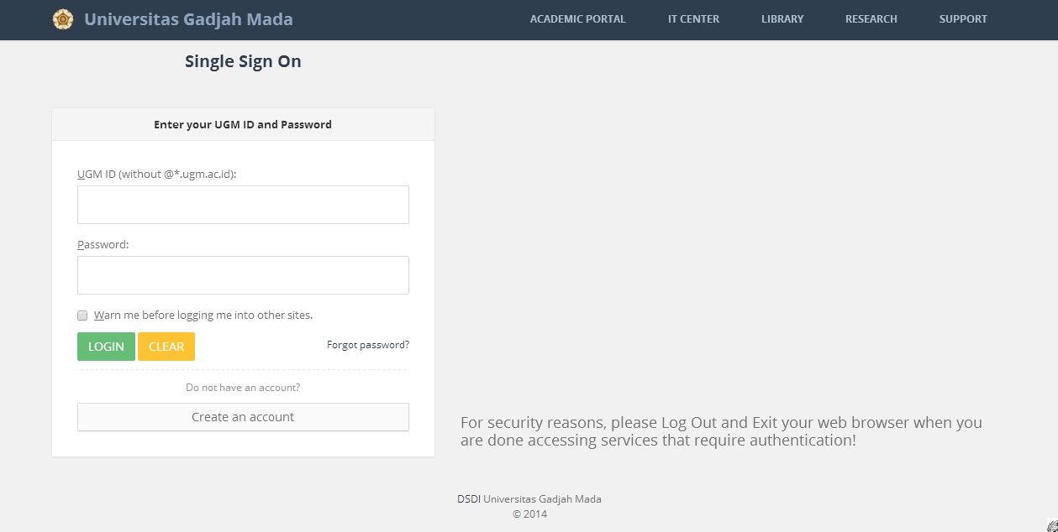Open the Universitas Gadjah Mada header title

188,19
